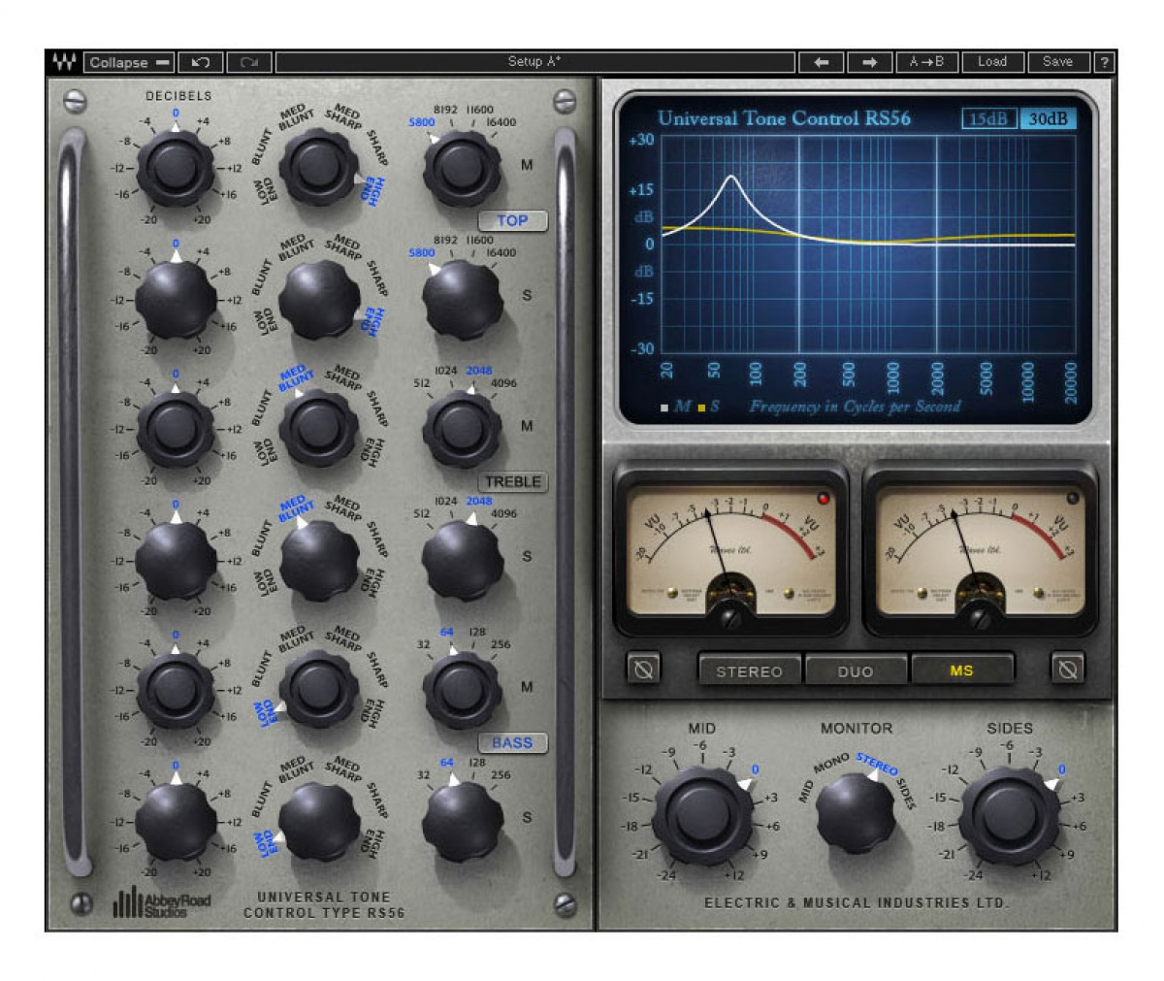Click the 'DECIBELS' heading above the knobs
This screenshot has width=1164, height=981.
(178, 96)
